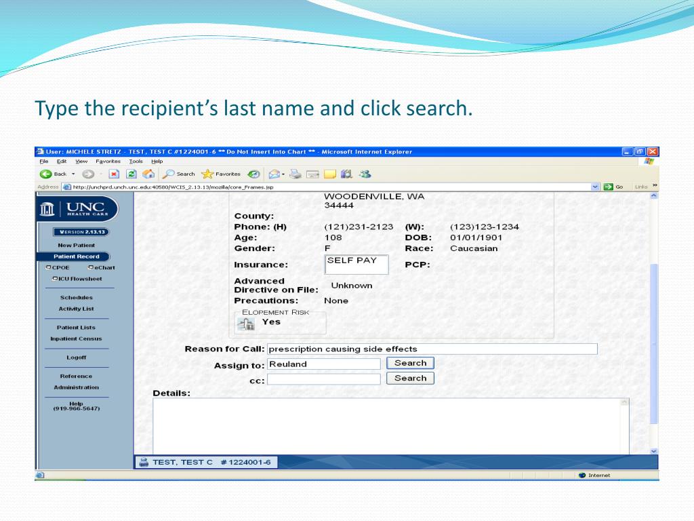The height and width of the screenshot is (521, 694).
Task: Click Help (919-966-5647) link
Action: 76,406
